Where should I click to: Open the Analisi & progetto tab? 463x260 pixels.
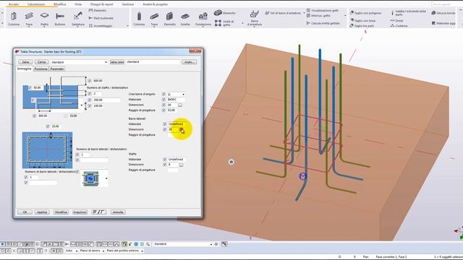coord(155,4)
